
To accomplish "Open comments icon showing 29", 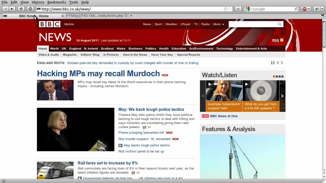I will [x=133, y=173].
